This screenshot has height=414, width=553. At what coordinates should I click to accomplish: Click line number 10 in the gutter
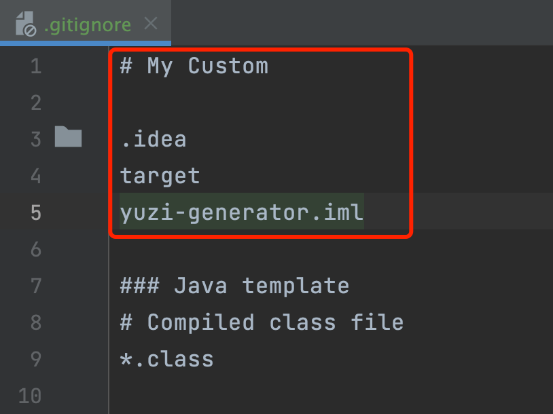tap(31, 396)
